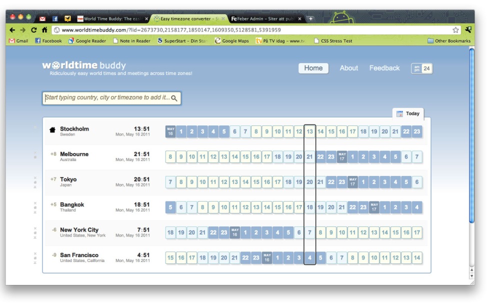490x306 pixels.
Task: Remove Tokyo row with its X icon
Action: [35, 178]
